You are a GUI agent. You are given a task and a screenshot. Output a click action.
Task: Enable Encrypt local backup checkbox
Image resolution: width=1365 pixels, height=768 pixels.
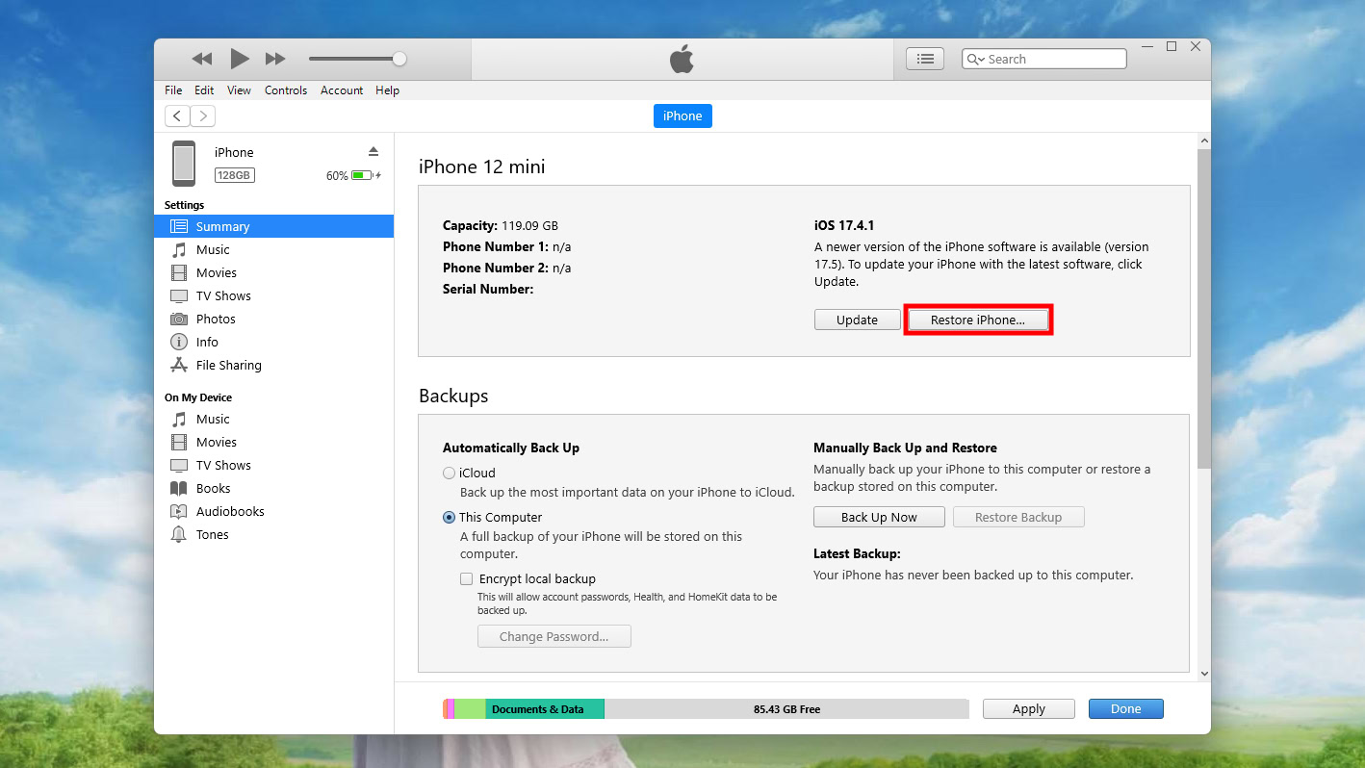click(467, 578)
